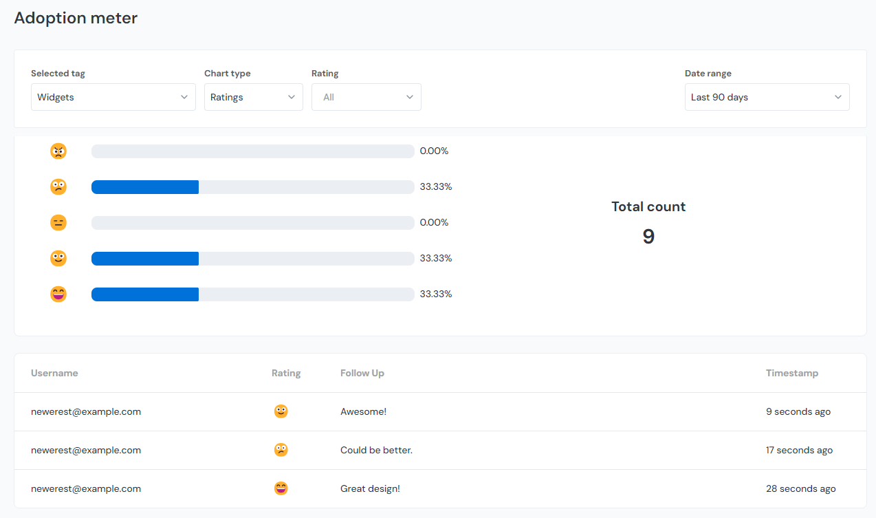876x518 pixels.
Task: Click the smiley icon beside Awesome! feedback
Action: 281,411
